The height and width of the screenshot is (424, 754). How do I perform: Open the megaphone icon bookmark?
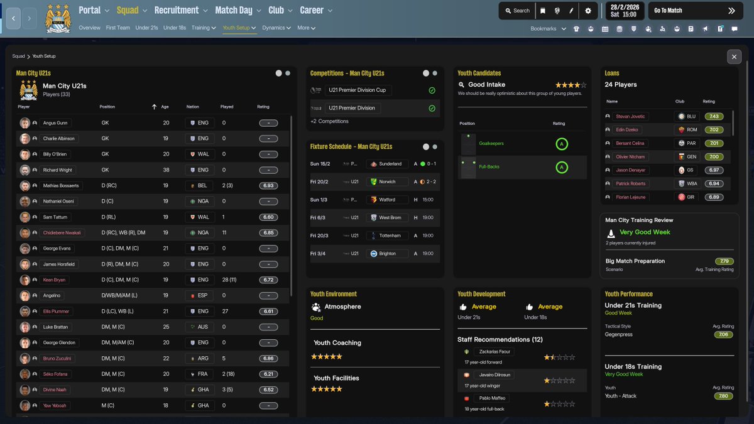point(706,29)
